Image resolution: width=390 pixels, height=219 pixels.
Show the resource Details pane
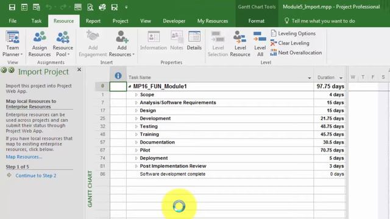194,41
